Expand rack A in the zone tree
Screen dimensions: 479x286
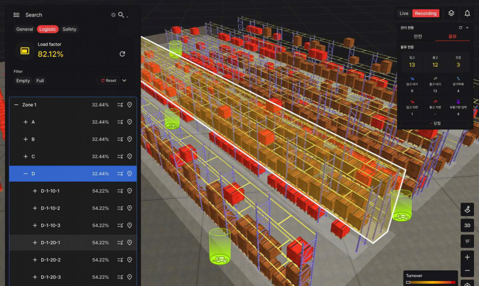coord(25,122)
